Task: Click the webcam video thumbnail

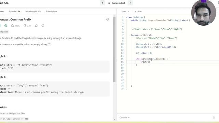Action: pyautogui.click(x=204, y=13)
